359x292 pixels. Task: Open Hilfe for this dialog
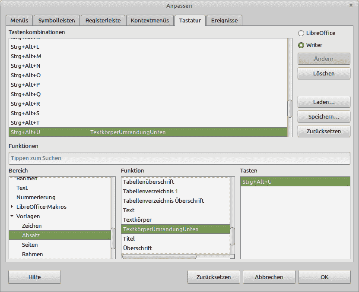(x=35, y=277)
